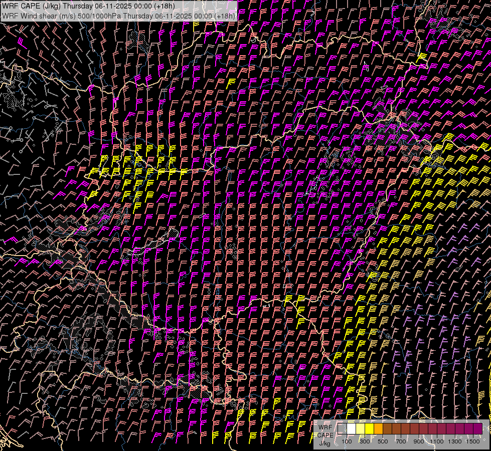This screenshot has height=451, width=491.
Task: Select the rightmost magenta legend swatch
Action: click(x=477, y=428)
